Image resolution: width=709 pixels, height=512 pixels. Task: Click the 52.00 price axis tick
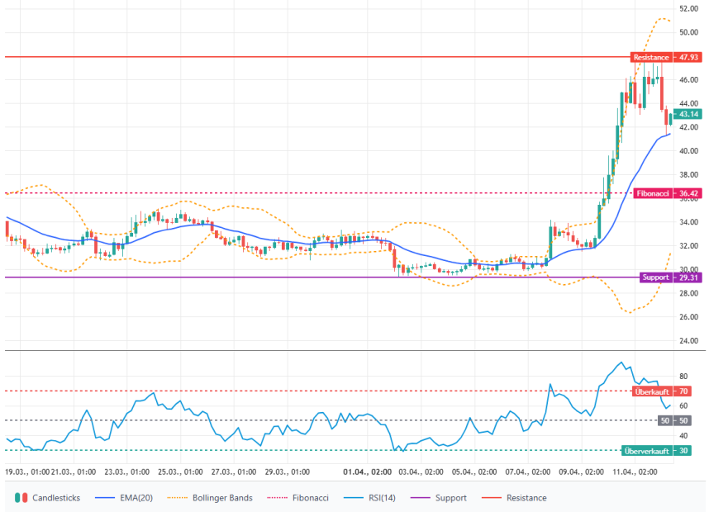689,8
